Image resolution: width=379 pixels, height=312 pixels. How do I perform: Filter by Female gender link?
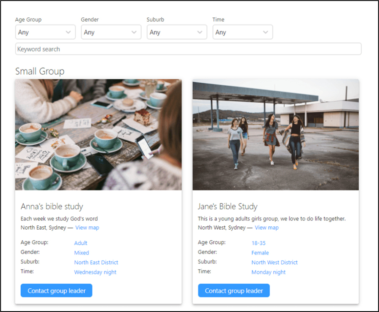[x=260, y=252]
